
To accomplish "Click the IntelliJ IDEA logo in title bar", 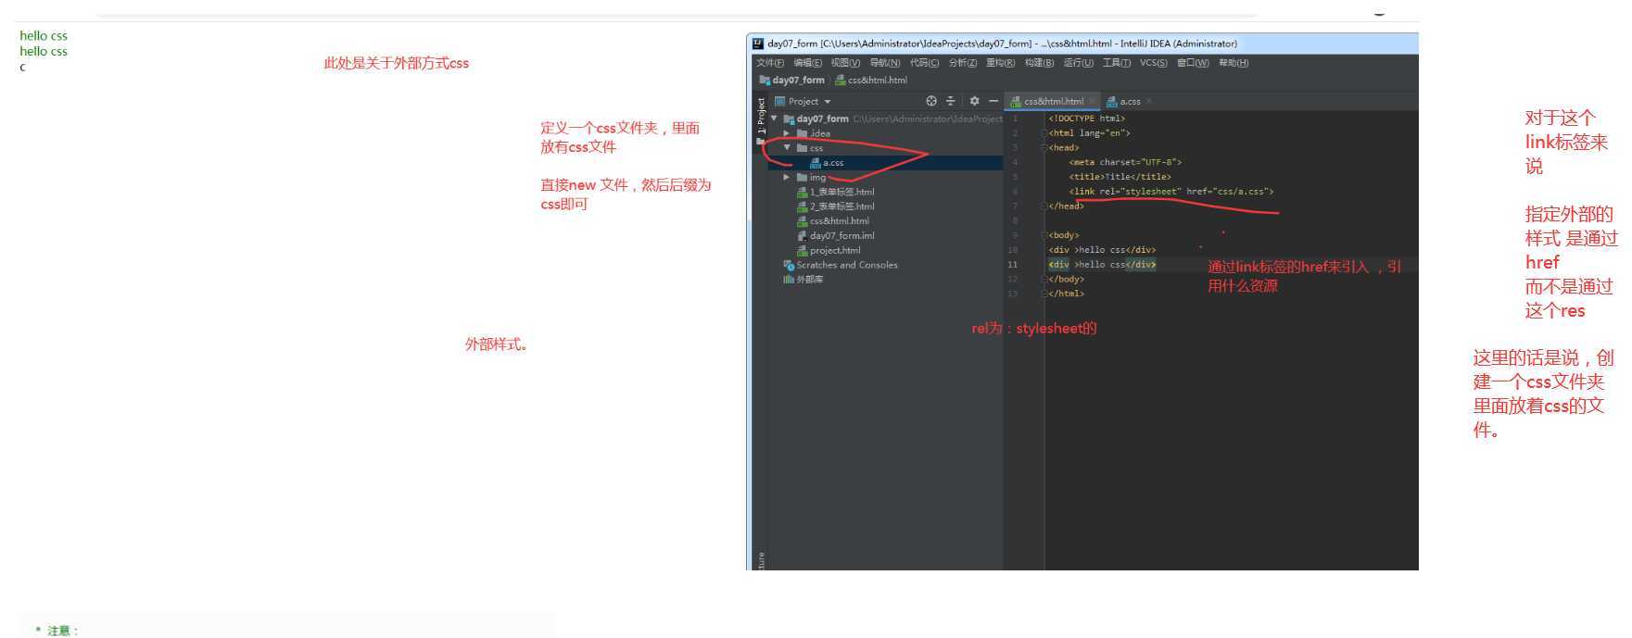I will pyautogui.click(x=758, y=44).
